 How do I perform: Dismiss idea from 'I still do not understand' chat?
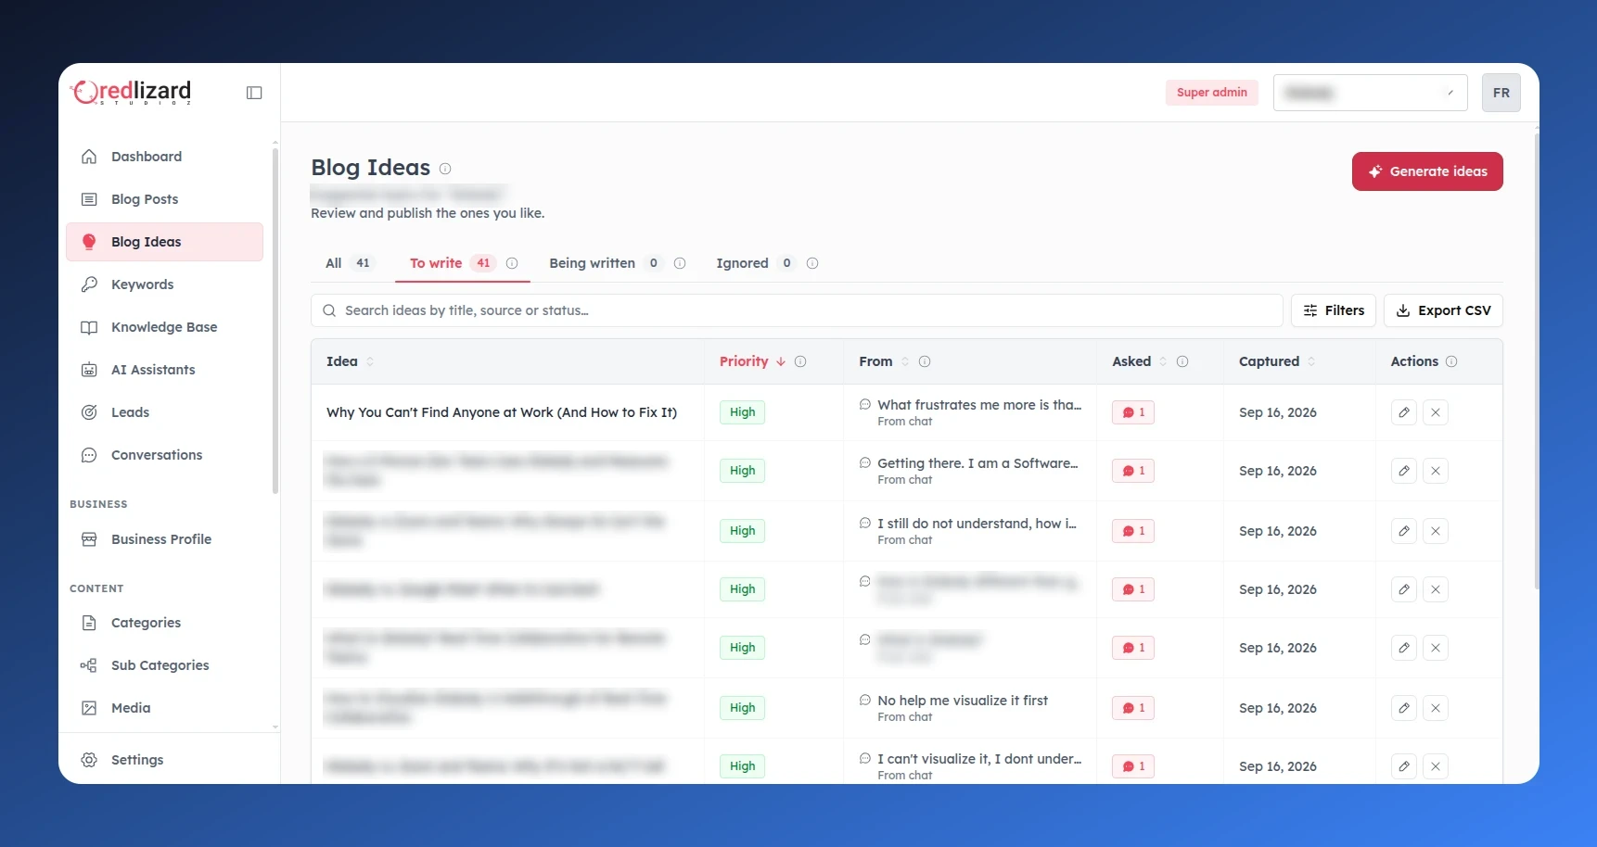pos(1436,531)
